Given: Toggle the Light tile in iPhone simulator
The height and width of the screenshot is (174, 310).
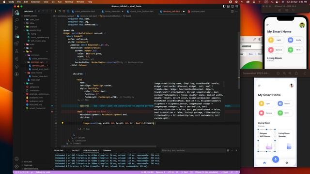Looking at the screenshot, I should point(276,40).
